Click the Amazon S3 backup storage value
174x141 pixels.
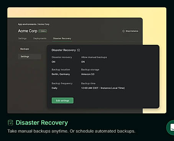pyautogui.click(x=88, y=74)
